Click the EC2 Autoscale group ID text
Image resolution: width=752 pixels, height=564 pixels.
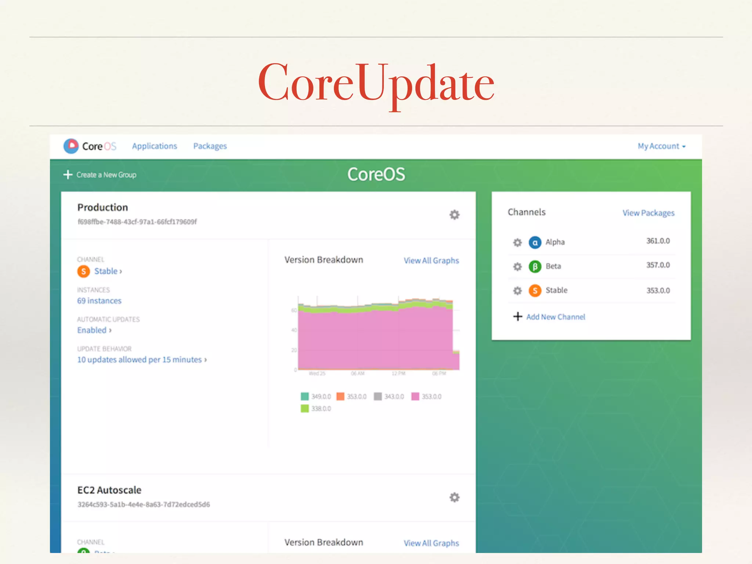point(144,505)
